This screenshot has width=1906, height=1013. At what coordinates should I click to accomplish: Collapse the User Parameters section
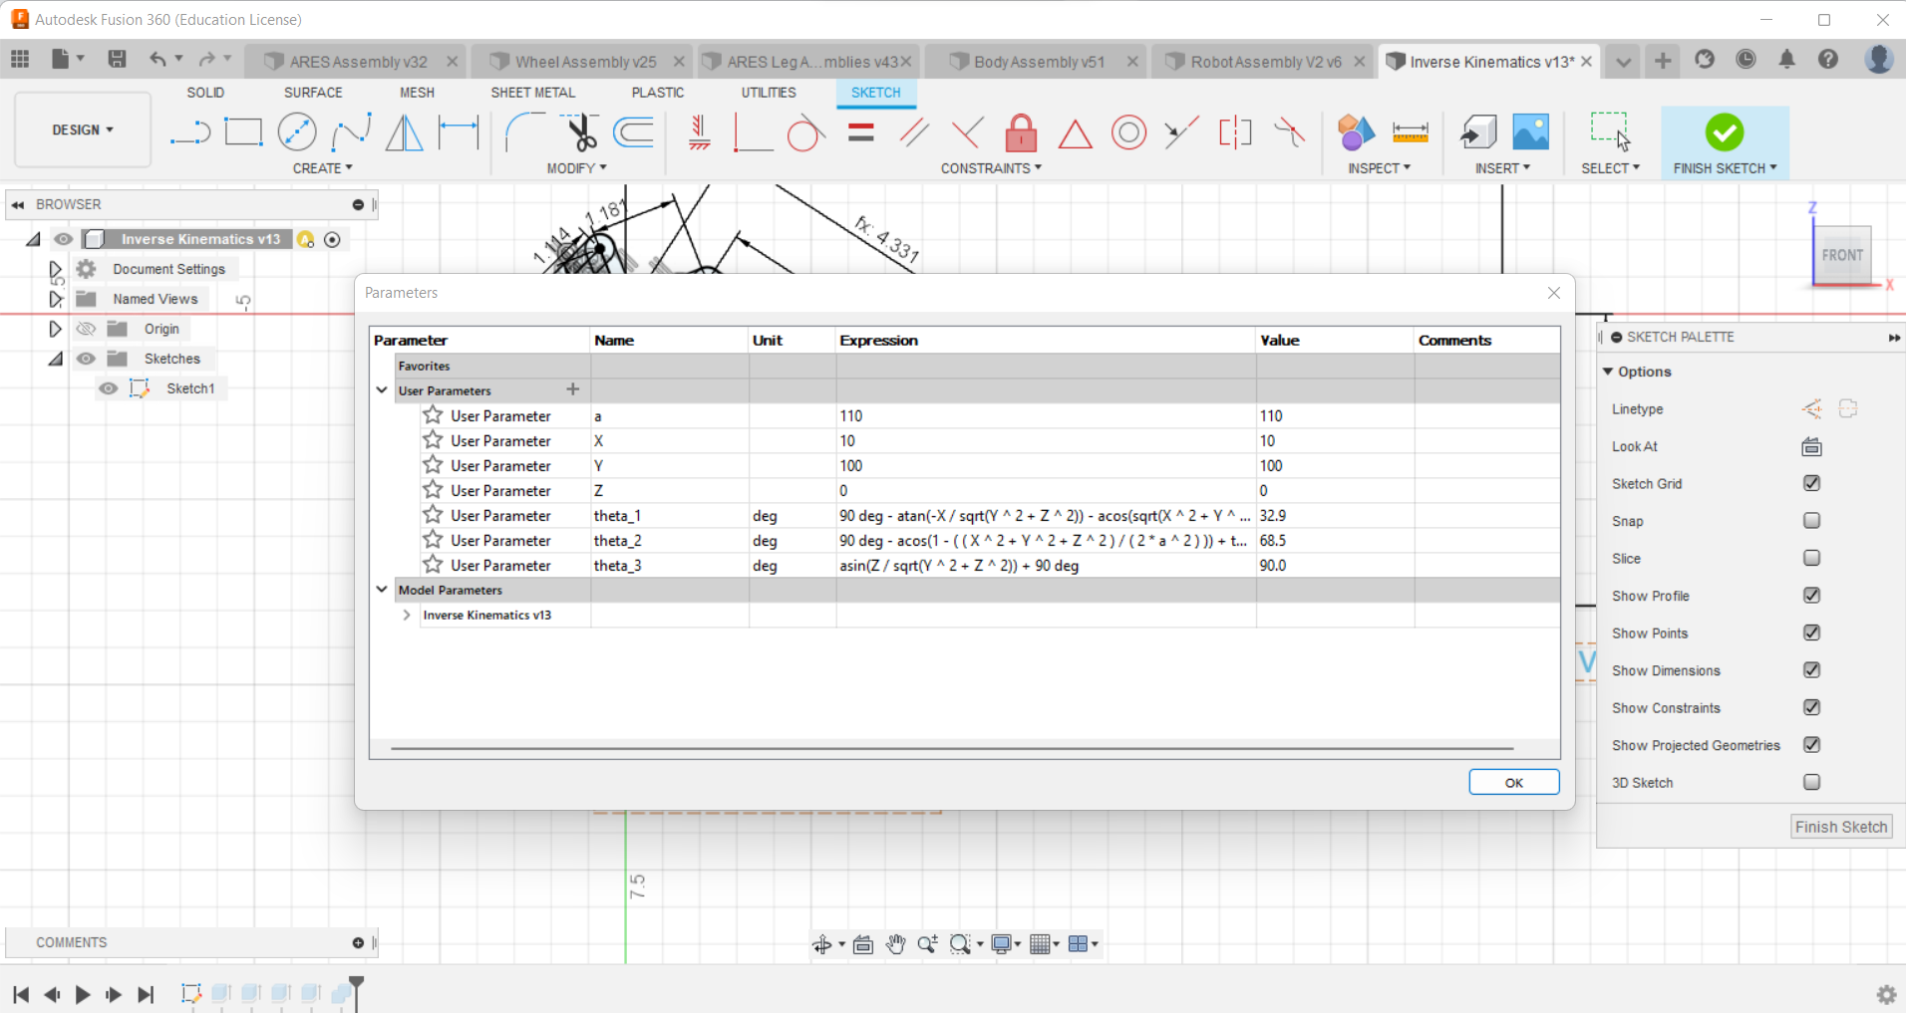(x=382, y=390)
